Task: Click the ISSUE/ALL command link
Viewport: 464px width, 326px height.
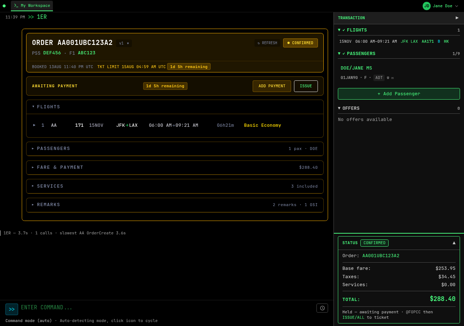Action: (x=353, y=318)
